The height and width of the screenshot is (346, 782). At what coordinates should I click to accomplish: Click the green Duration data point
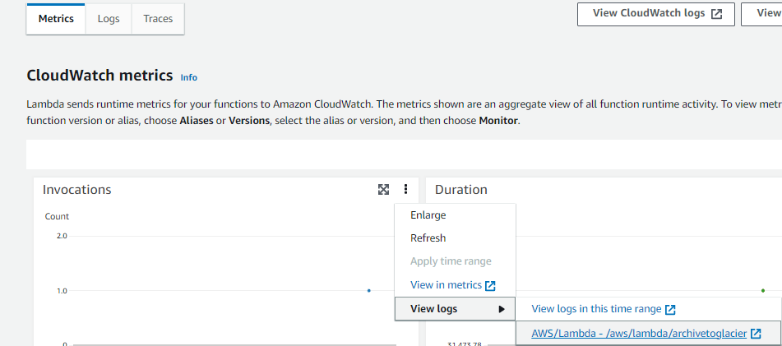763,290
